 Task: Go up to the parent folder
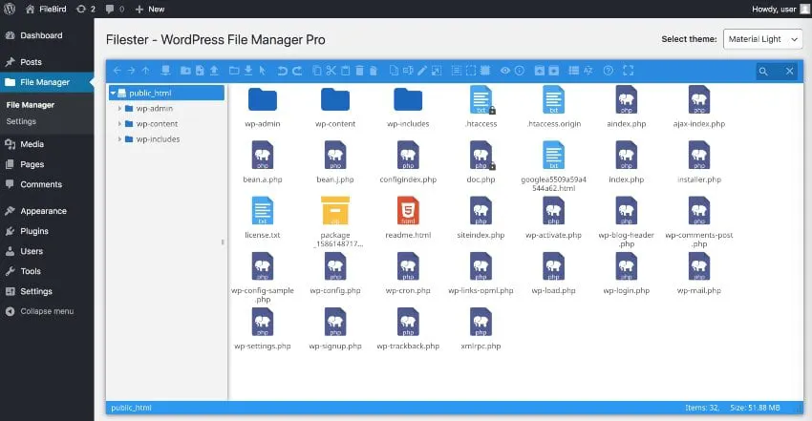(145, 71)
